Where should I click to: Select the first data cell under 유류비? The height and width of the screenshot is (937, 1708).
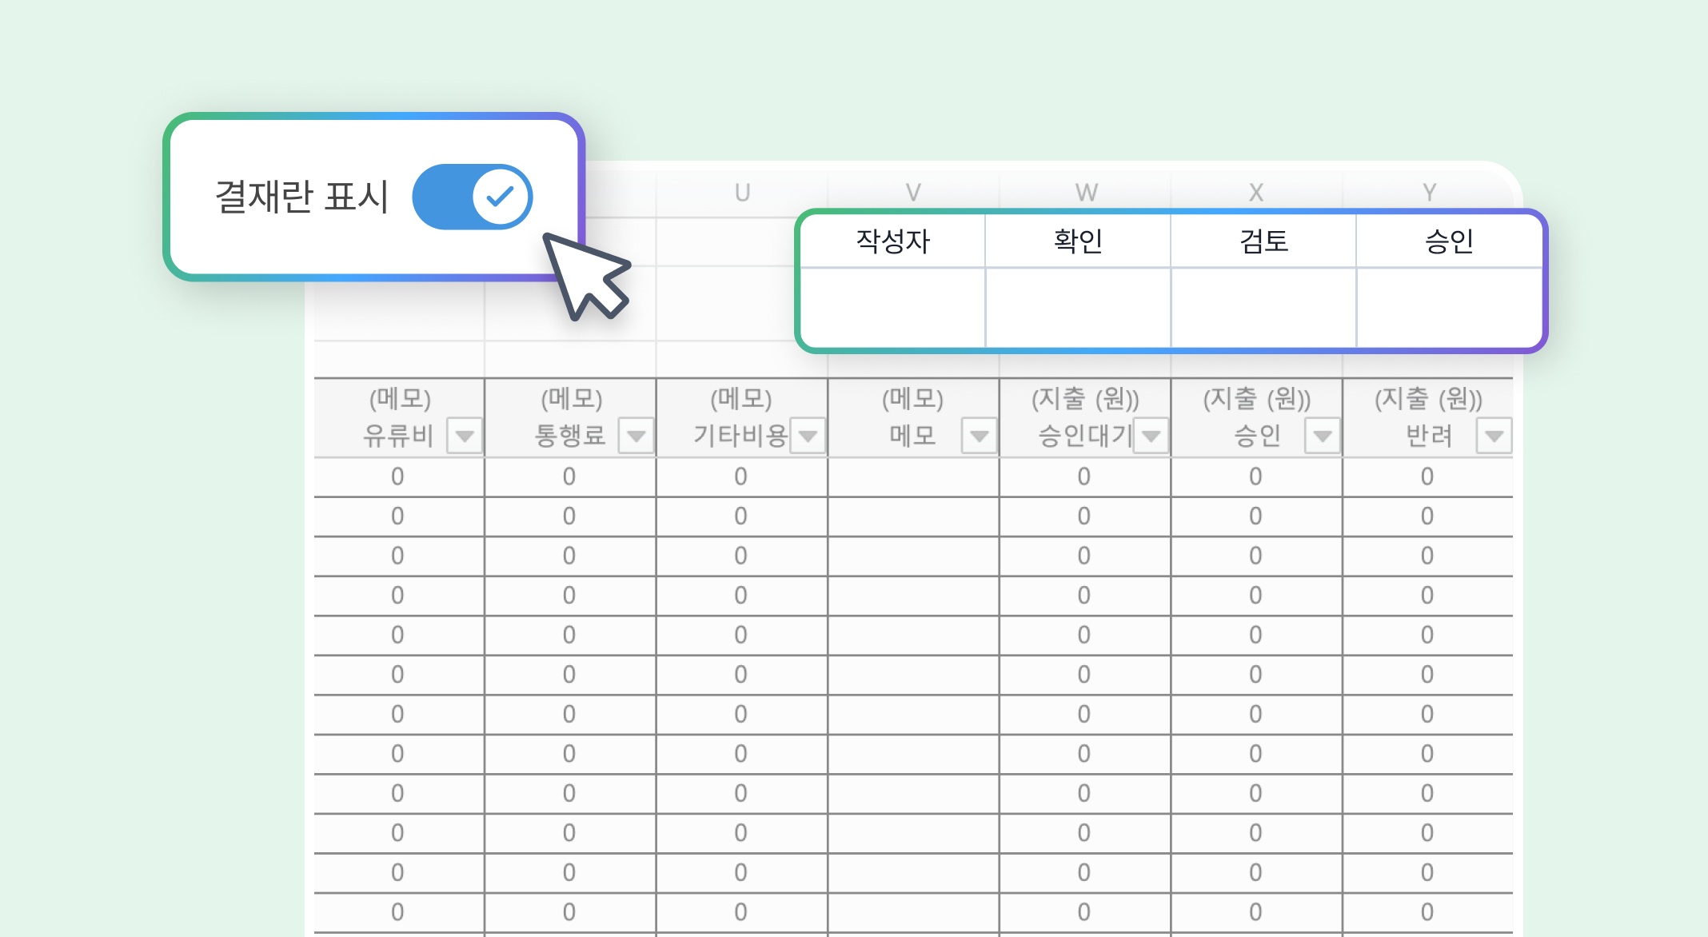point(399,477)
